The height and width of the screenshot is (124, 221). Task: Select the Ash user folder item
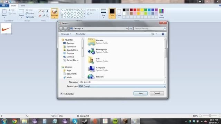point(98,60)
